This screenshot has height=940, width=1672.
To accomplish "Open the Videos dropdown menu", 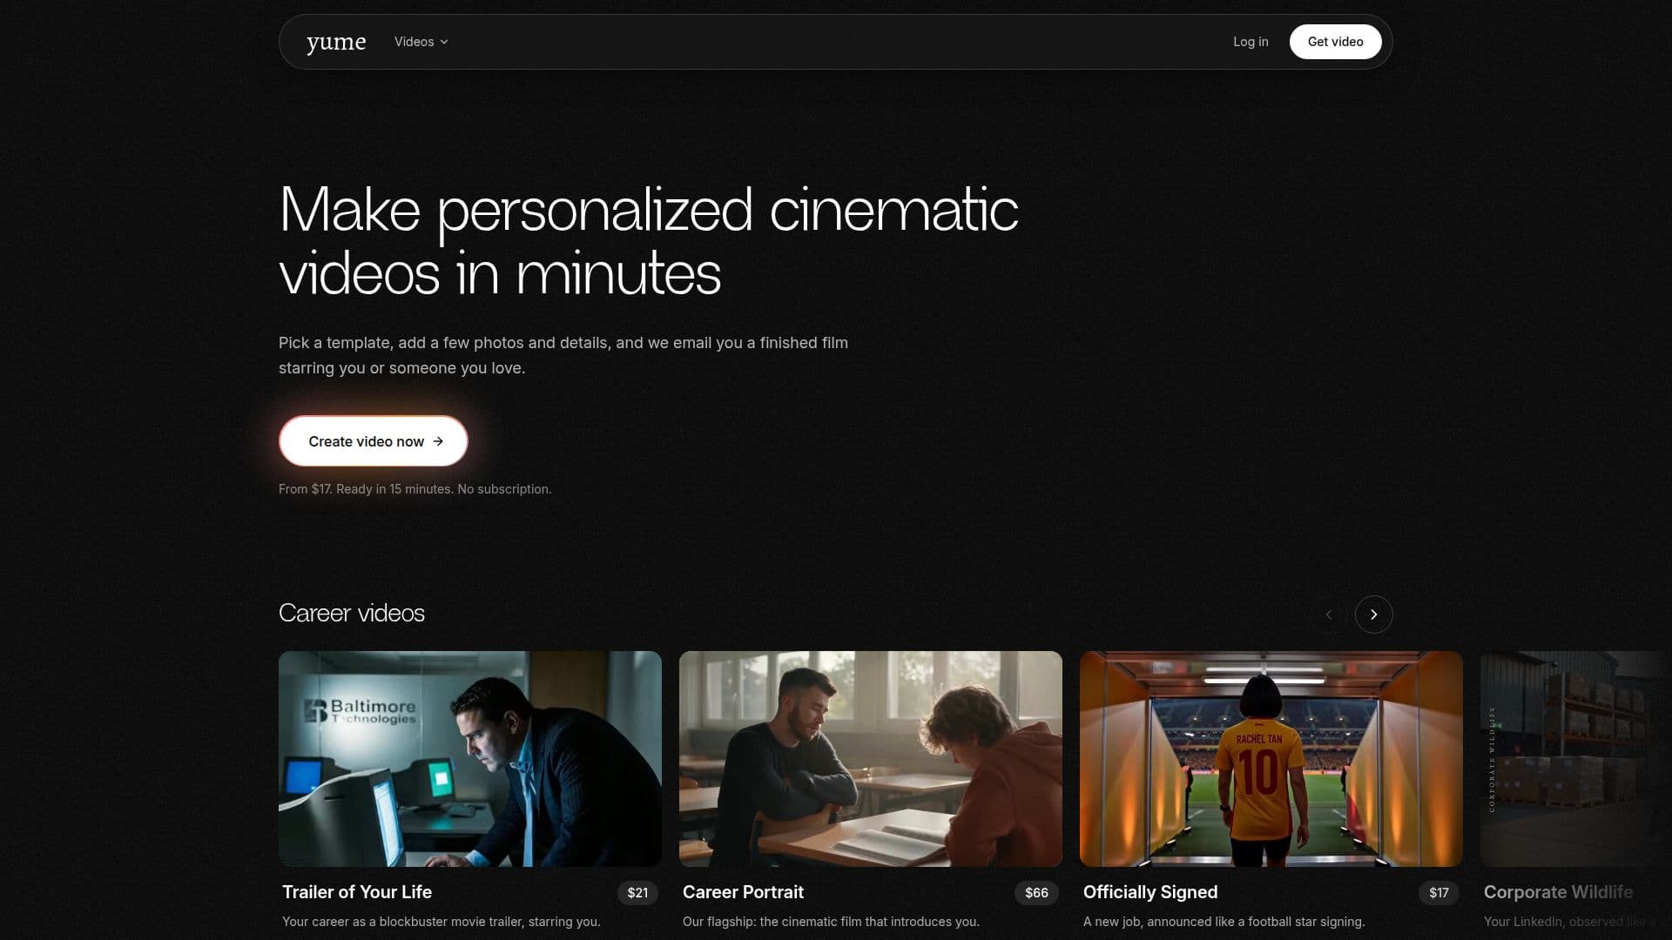I will point(421,42).
